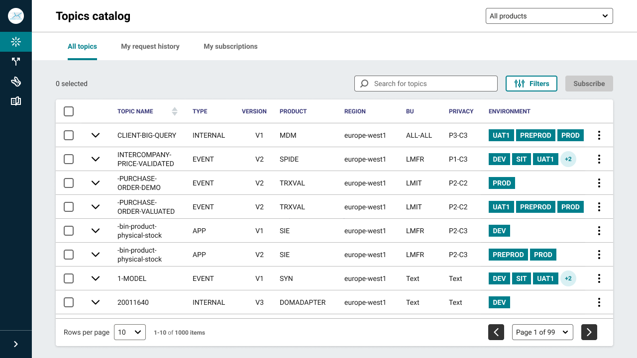Select the INTERCOMPANY-PRICE-VALIDATED row checkbox
This screenshot has width=637, height=358.
(69, 159)
